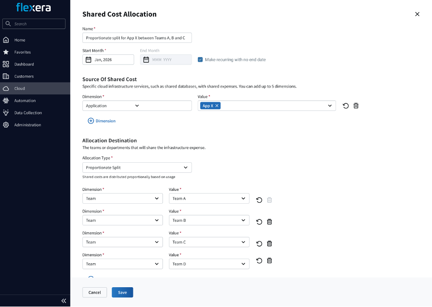Expand the source Value dropdown arrow
432x307 pixels.
[330, 106]
